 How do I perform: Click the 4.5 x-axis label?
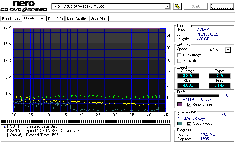[x=166, y=115]
